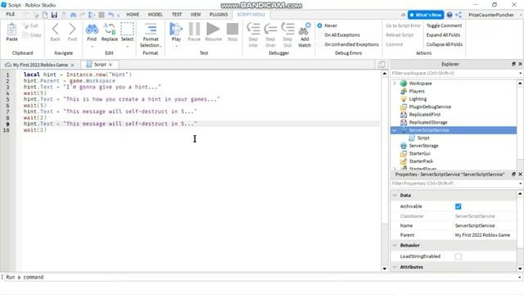524x295 pixels.
Task: Undock the Properties panel
Action: tap(513, 175)
